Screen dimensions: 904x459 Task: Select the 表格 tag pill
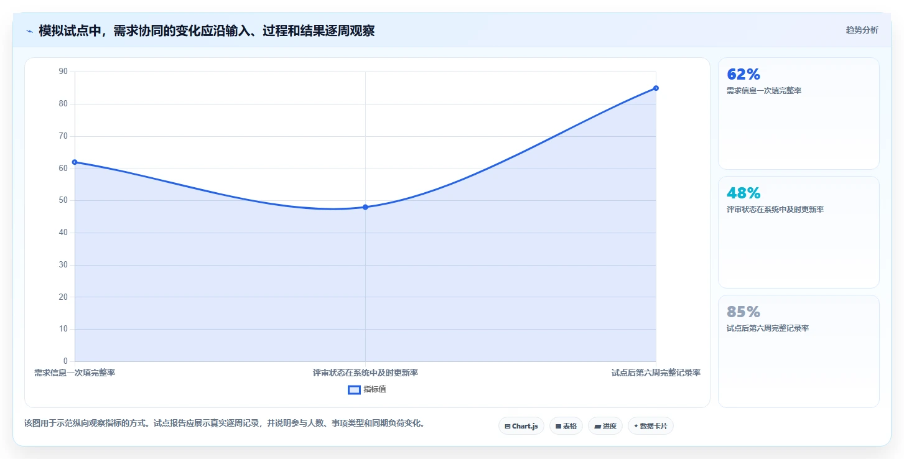(566, 426)
